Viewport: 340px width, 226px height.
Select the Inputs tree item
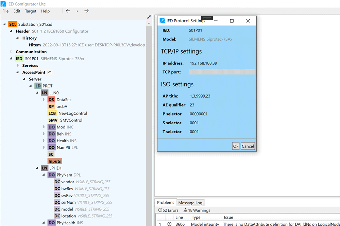click(x=54, y=161)
